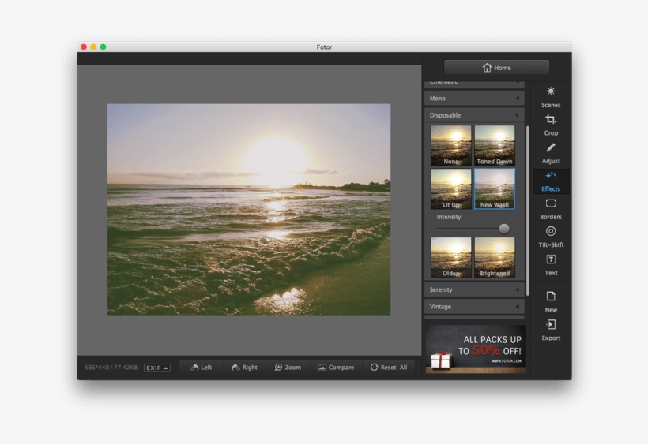Image resolution: width=648 pixels, height=444 pixels.
Task: Click the effects panel scrollbar
Action: coord(528,211)
